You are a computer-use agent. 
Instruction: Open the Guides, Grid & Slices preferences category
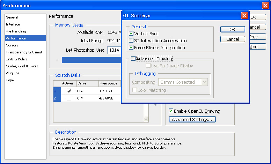click(25, 66)
